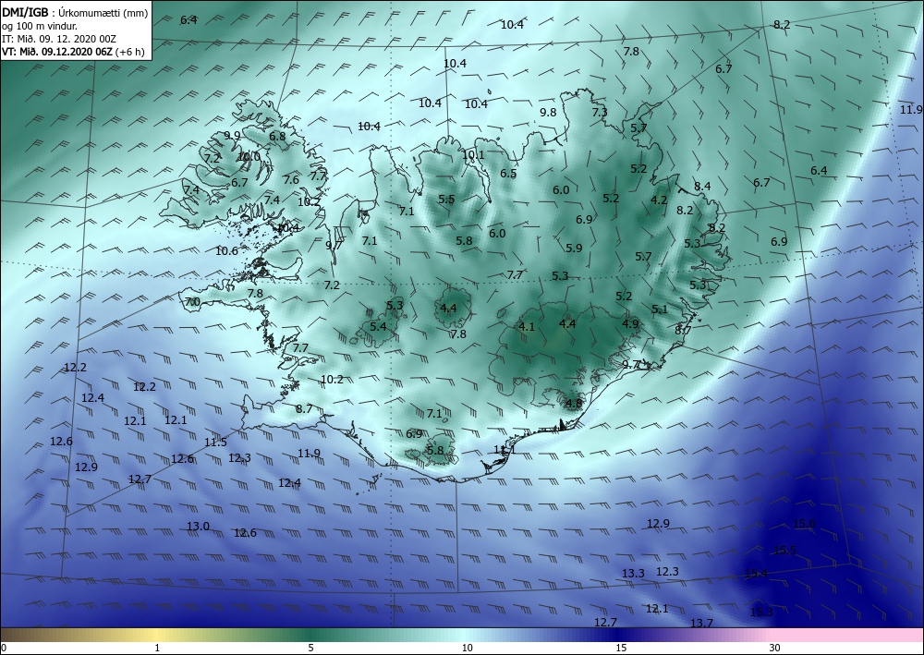
Task: Click the colour scale tick label 0
Action: point(4,648)
